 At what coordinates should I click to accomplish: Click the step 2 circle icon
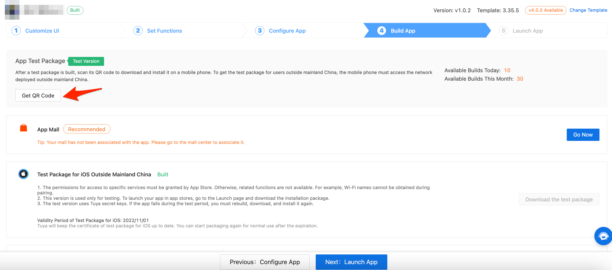tap(138, 30)
